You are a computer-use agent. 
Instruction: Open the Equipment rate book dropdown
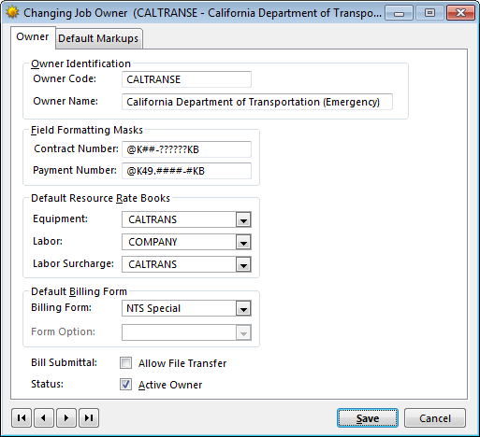[243, 219]
